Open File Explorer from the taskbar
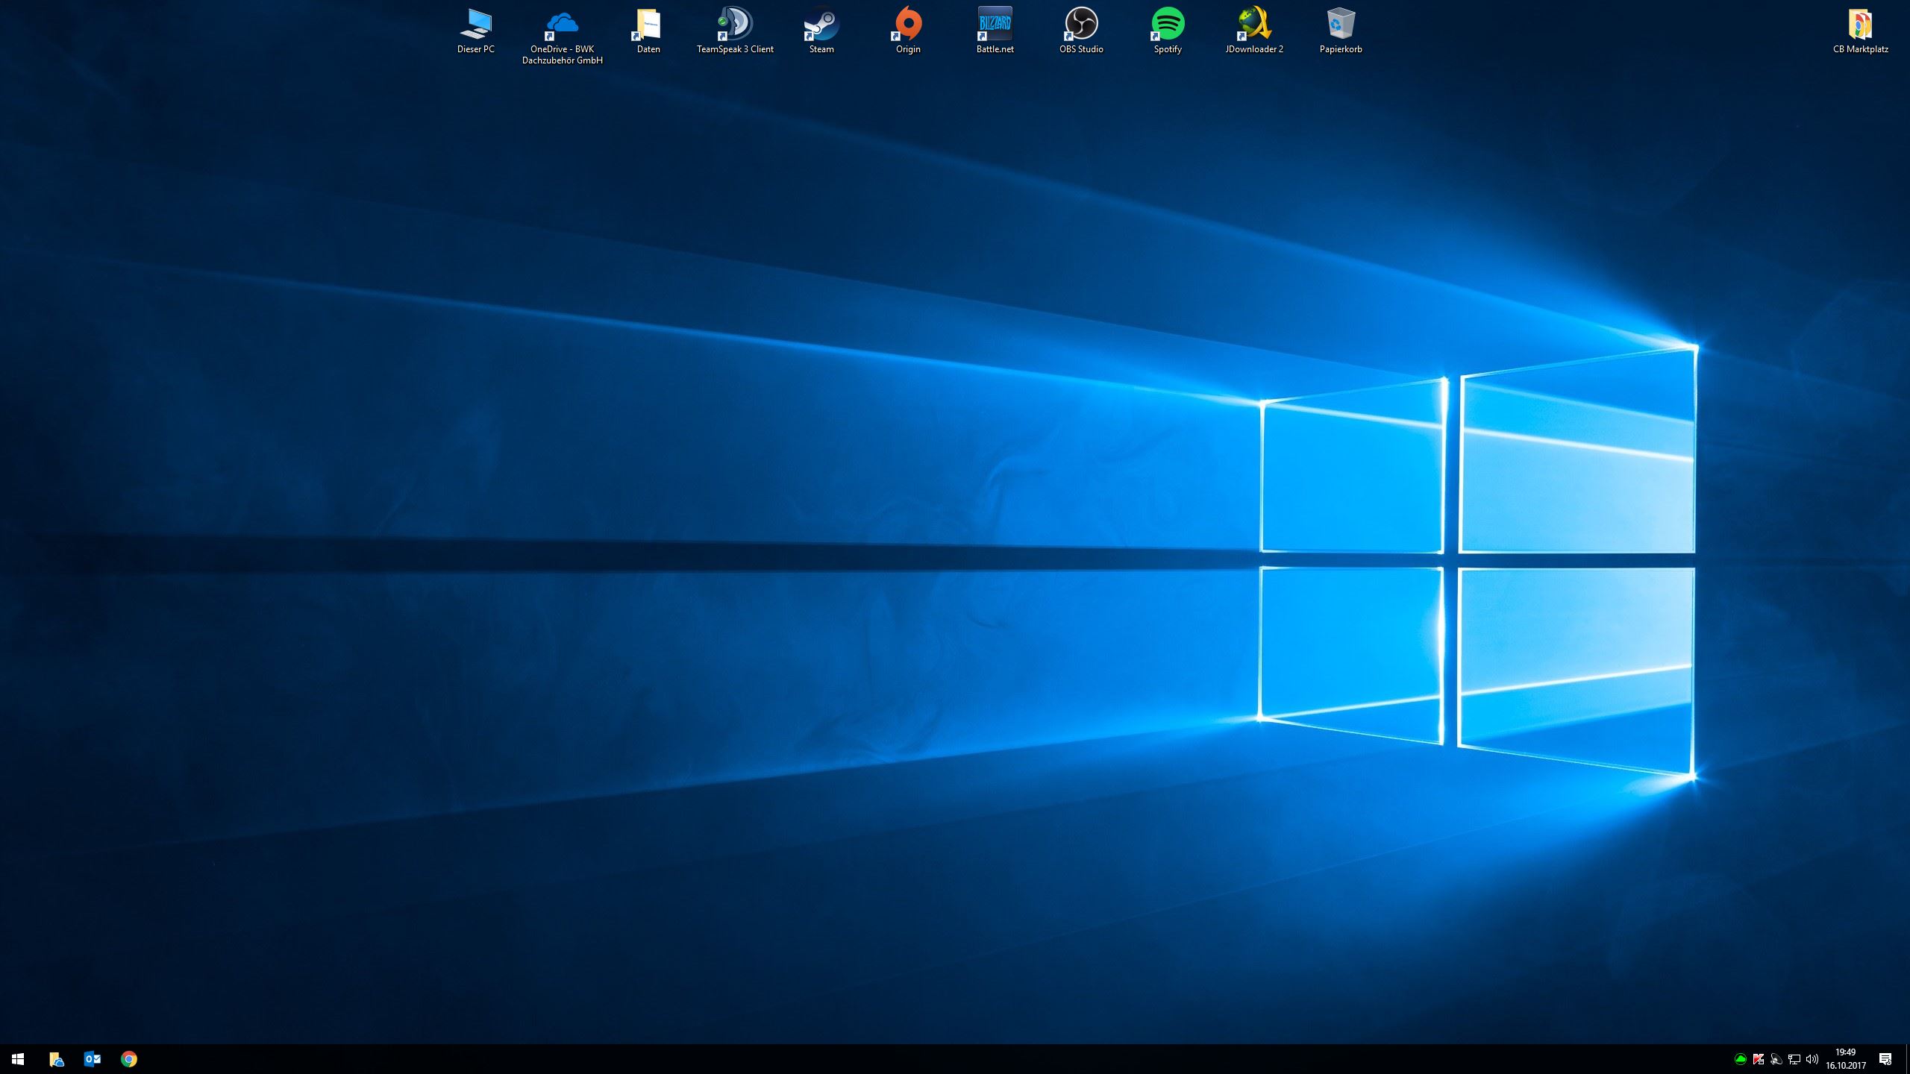Viewport: 1910px width, 1074px height. (56, 1059)
